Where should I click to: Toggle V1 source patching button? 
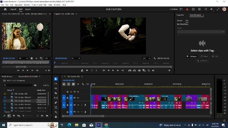click(x=64, y=98)
